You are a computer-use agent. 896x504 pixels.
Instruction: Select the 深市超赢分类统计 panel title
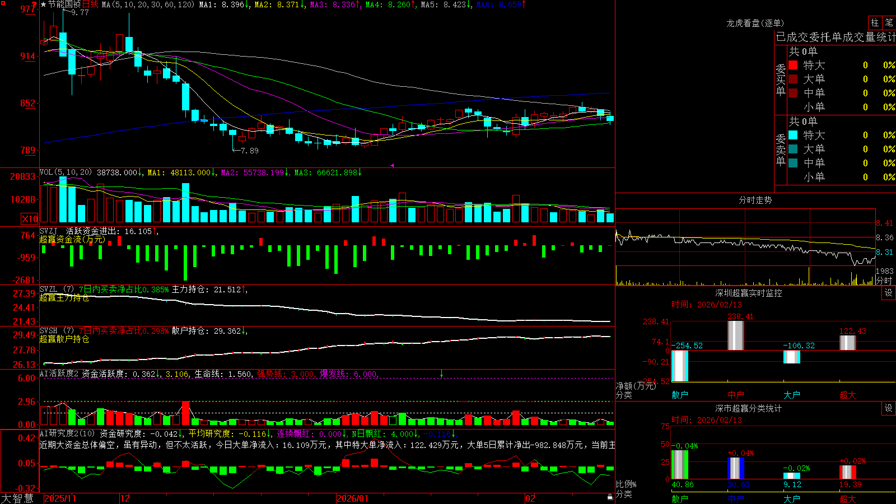(749, 408)
